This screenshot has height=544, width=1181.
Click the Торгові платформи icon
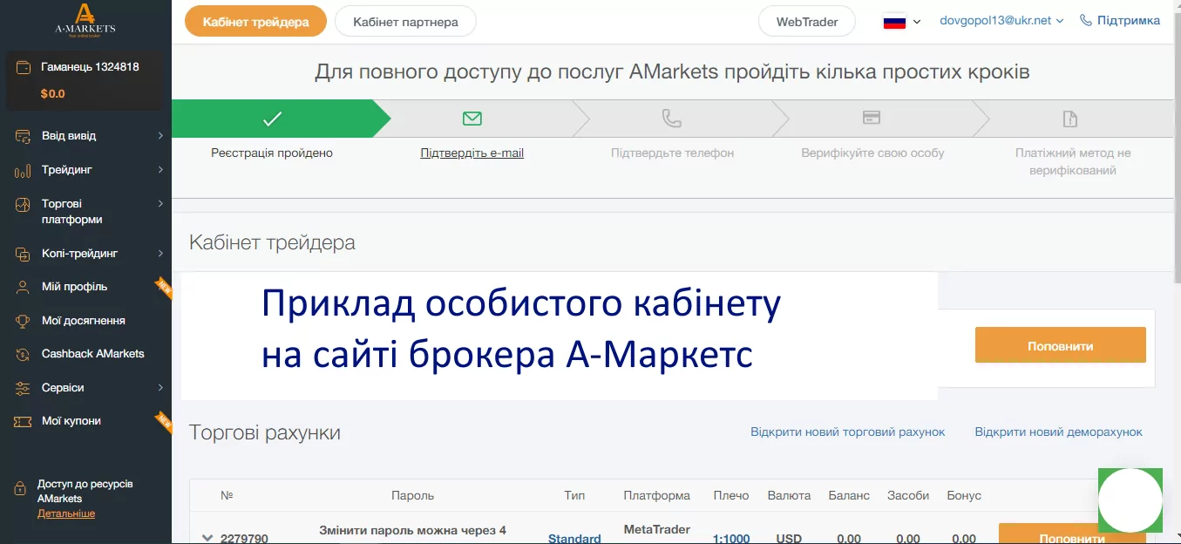click(24, 205)
